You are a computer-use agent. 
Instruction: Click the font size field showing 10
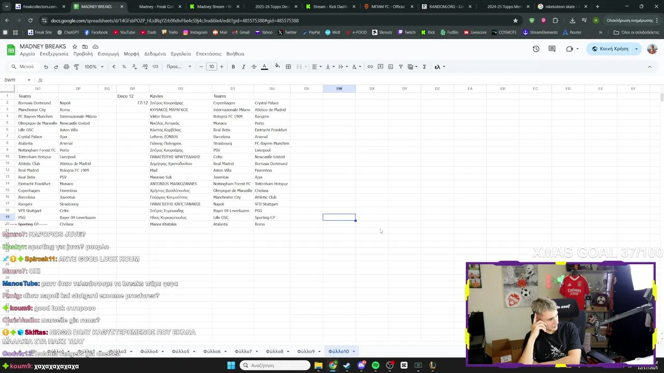[211, 67]
